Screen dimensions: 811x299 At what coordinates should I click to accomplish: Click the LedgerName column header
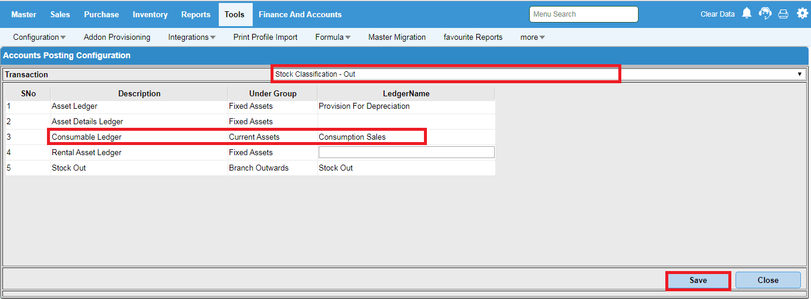click(x=406, y=93)
